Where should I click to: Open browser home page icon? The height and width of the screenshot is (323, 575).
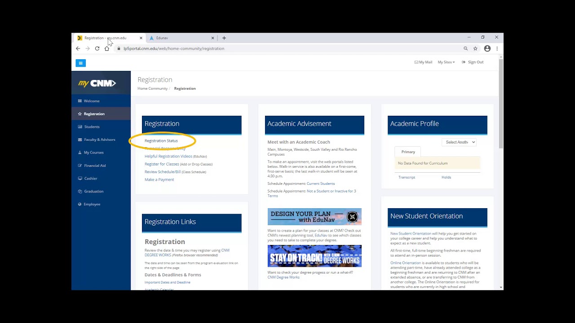(106, 48)
